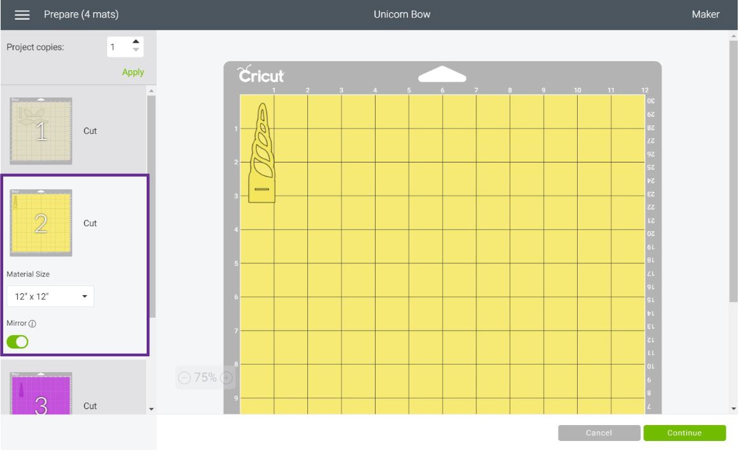Viewport: 739px width, 455px height.
Task: Select mat 2 yellow thumbnail
Action: click(41, 223)
